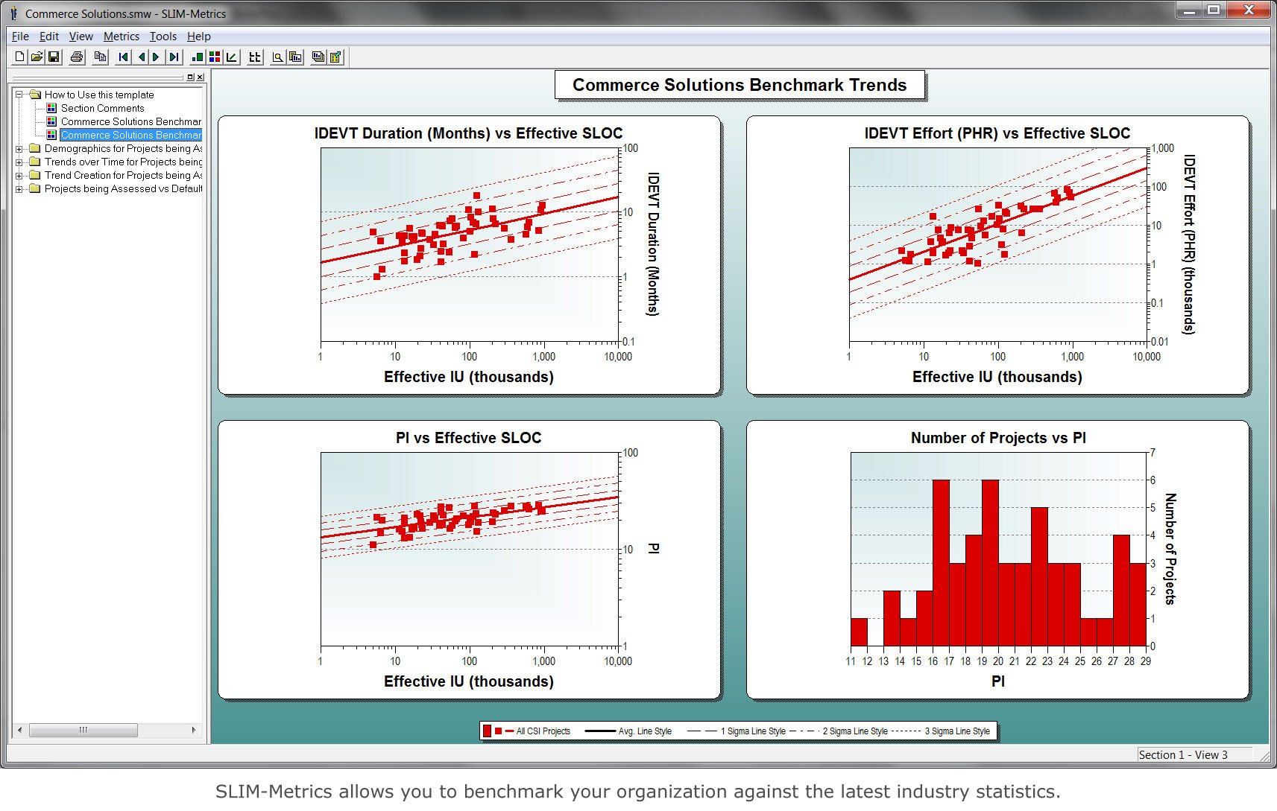
Task: Select the four-color grid view icon
Action: tap(215, 57)
